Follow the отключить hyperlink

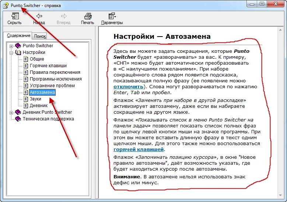tap(128, 86)
